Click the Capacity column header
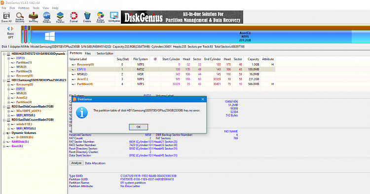The height and width of the screenshot is (194, 370). [253, 59]
